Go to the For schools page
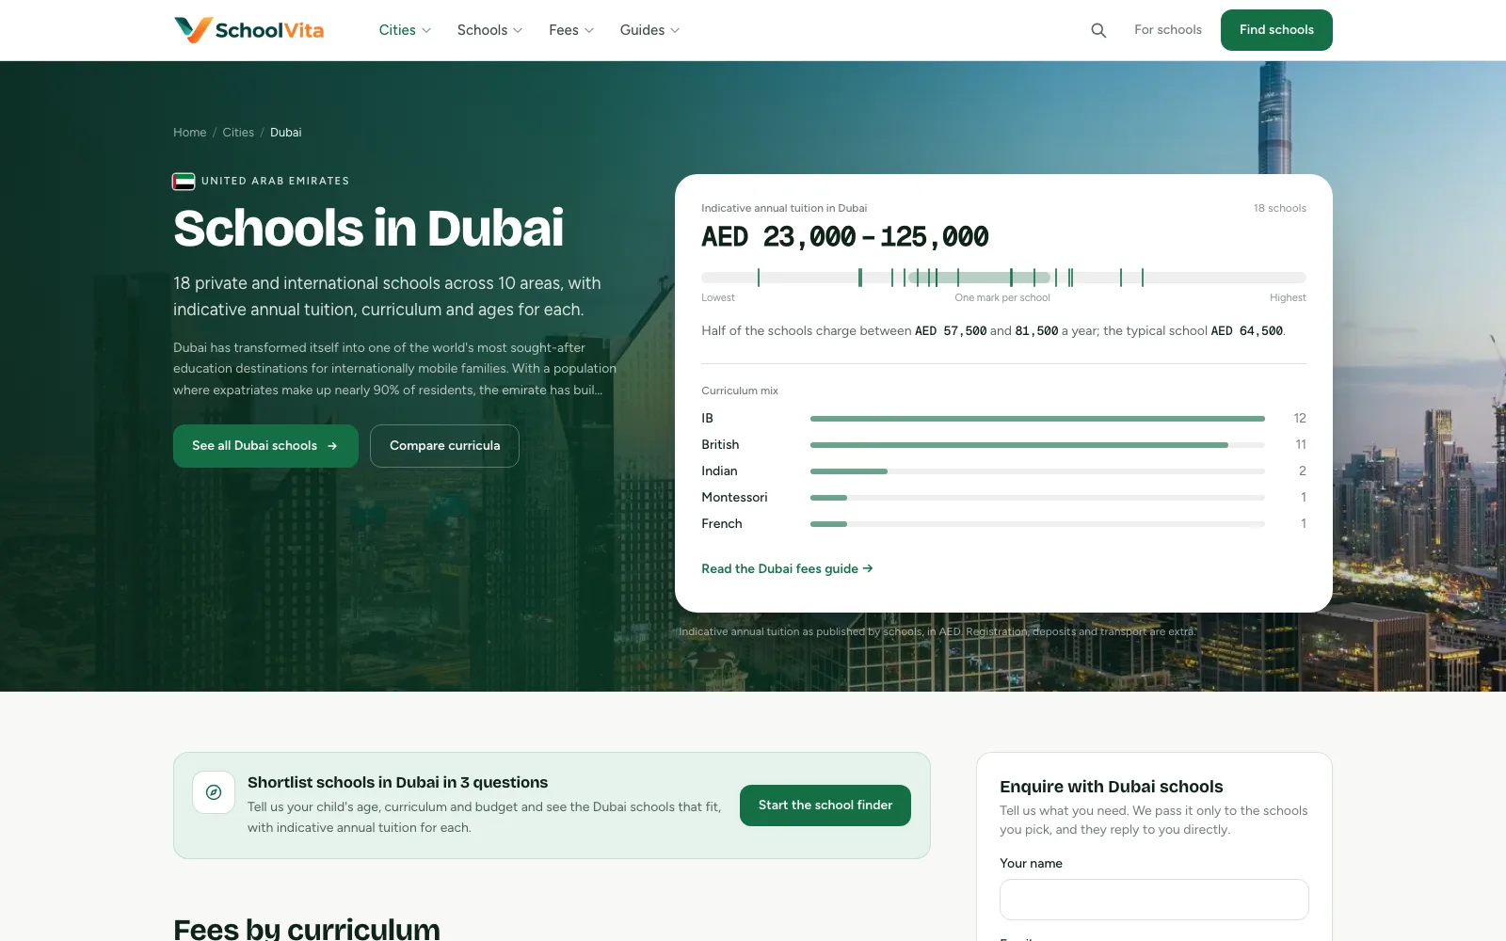The width and height of the screenshot is (1506, 941). (1167, 30)
